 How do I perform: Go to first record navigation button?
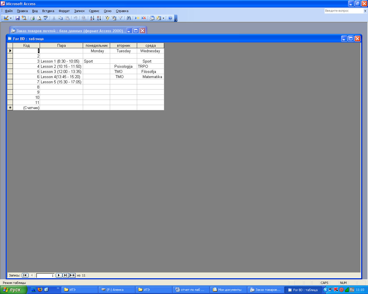point(25,275)
